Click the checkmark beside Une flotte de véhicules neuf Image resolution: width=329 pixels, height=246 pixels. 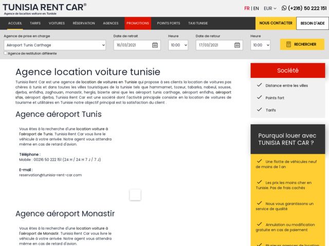click(259, 161)
